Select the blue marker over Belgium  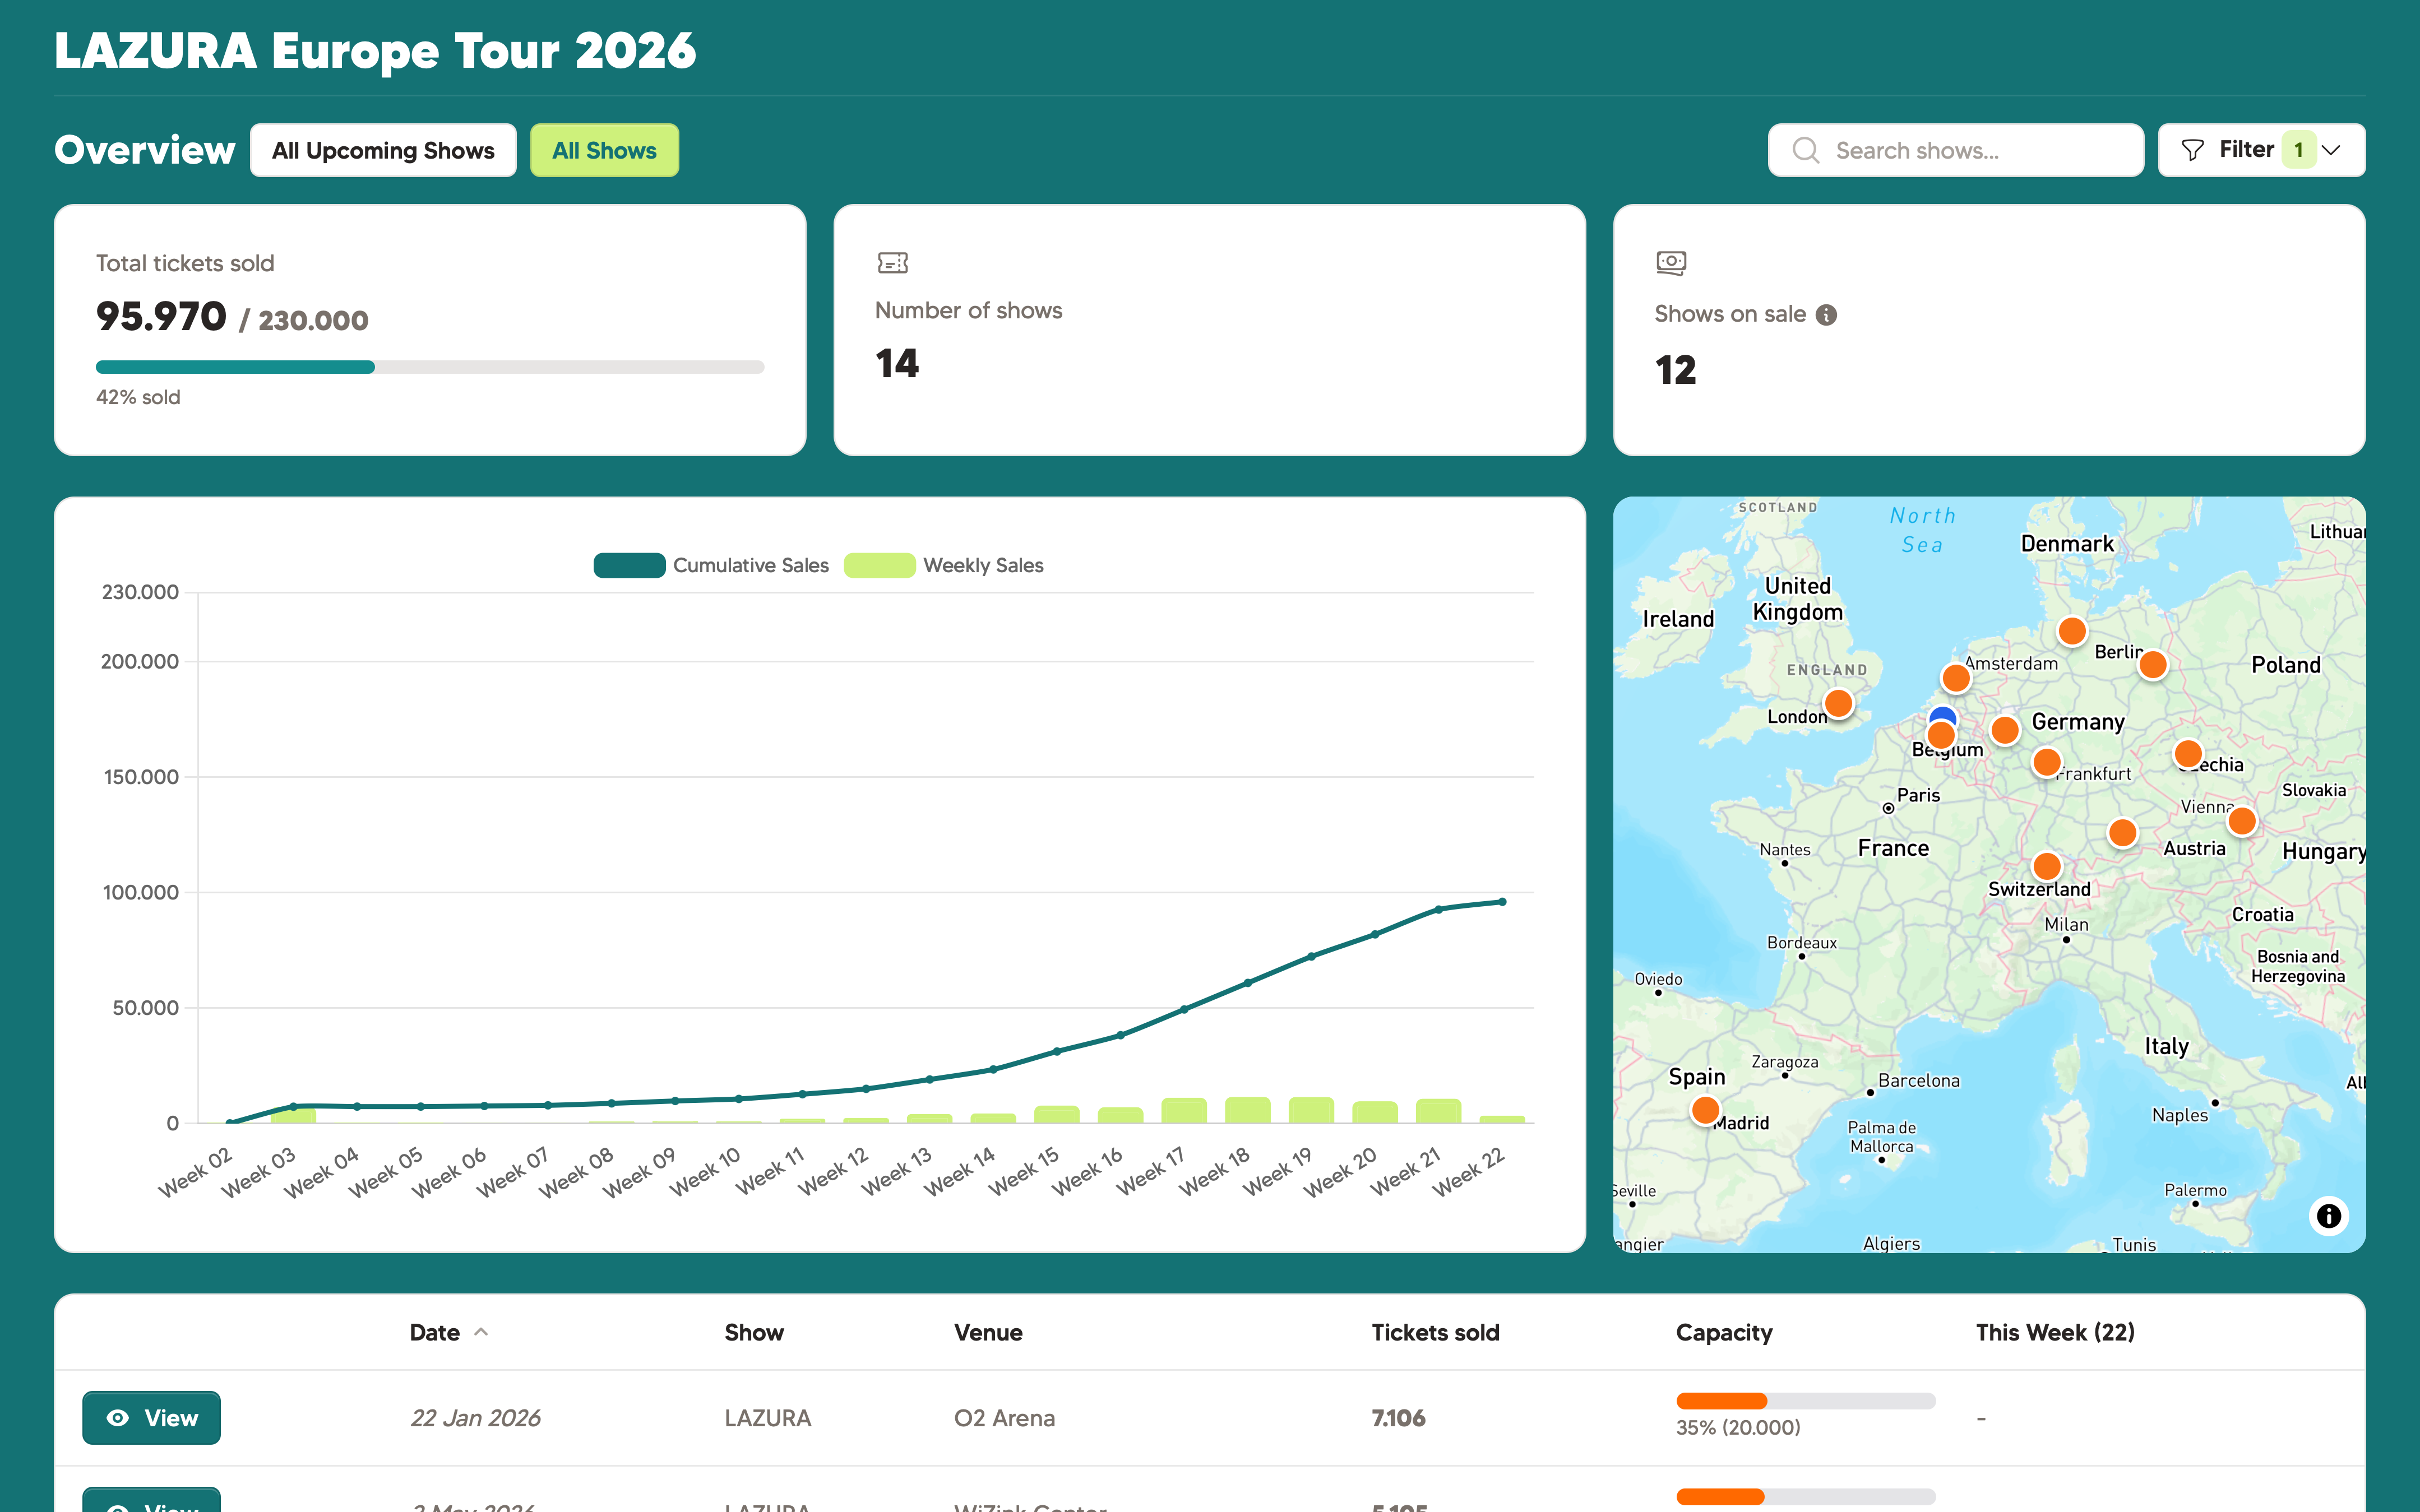point(1942,714)
